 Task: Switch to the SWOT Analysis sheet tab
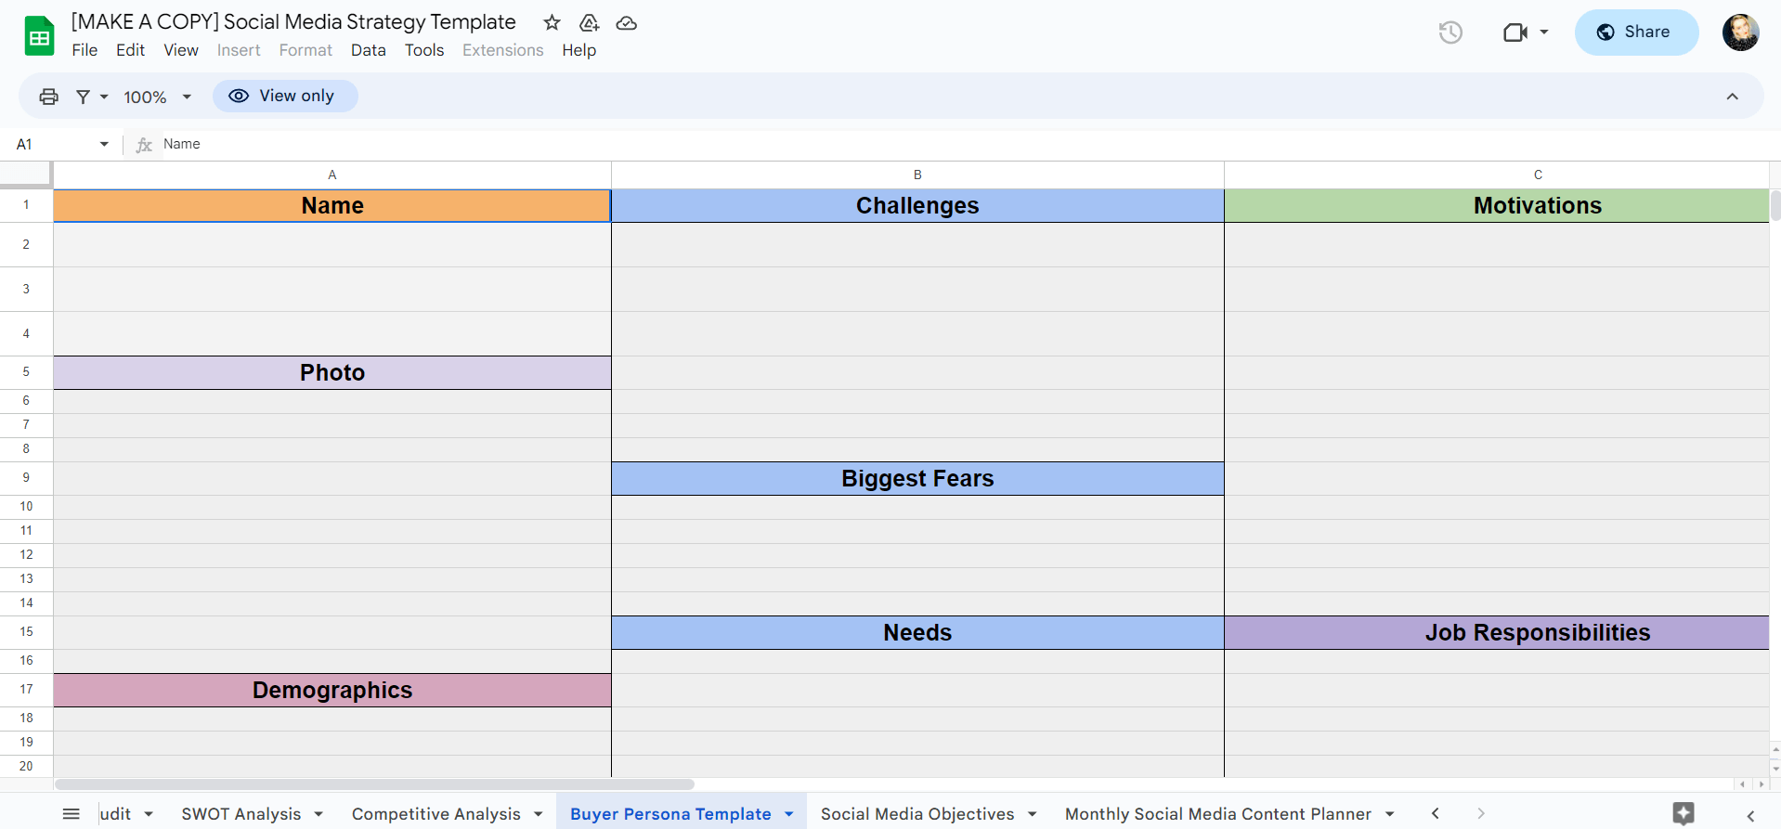[x=240, y=814]
